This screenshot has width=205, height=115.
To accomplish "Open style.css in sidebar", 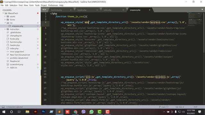I will click(x=13, y=67).
